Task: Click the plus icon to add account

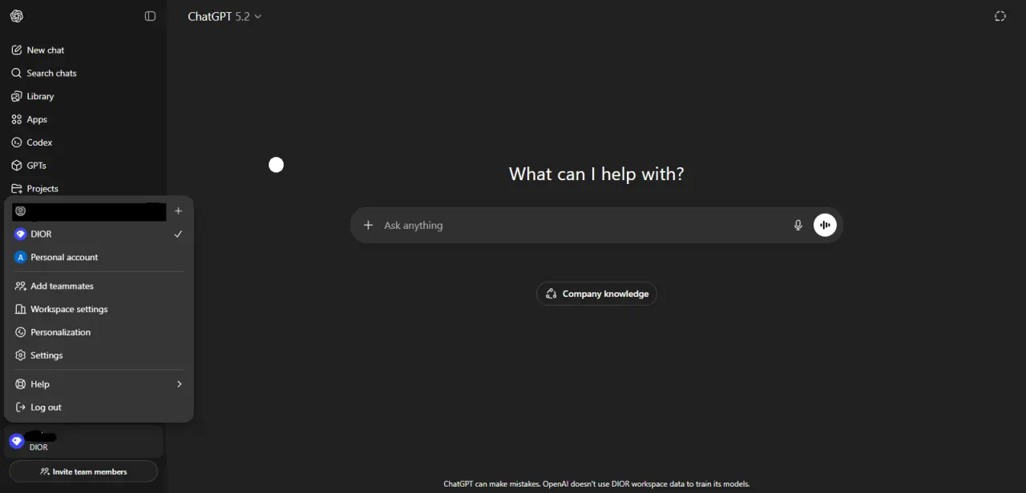Action: [179, 211]
